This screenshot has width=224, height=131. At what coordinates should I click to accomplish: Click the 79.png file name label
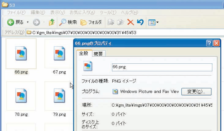(59, 114)
